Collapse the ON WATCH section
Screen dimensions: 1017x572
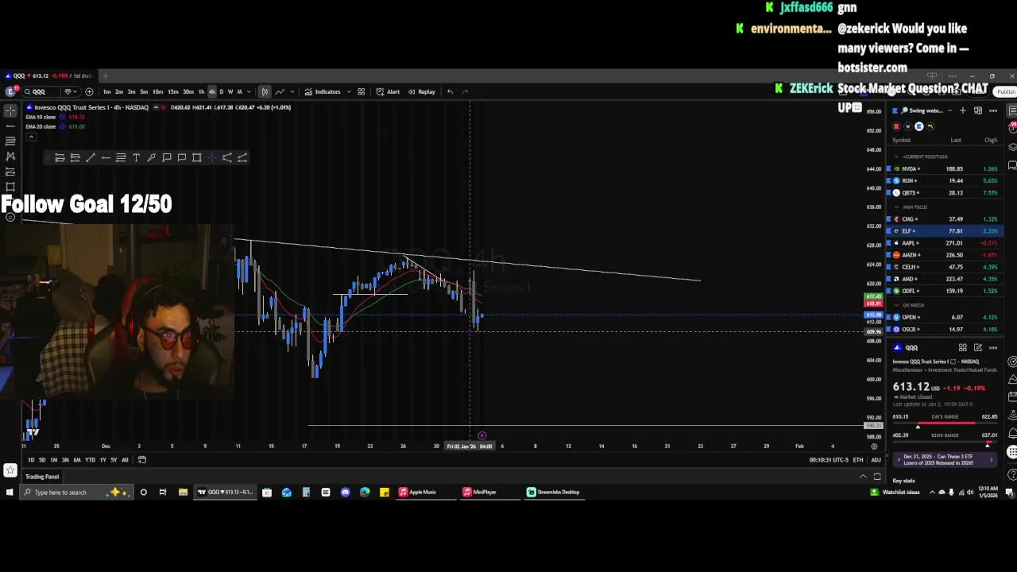897,305
